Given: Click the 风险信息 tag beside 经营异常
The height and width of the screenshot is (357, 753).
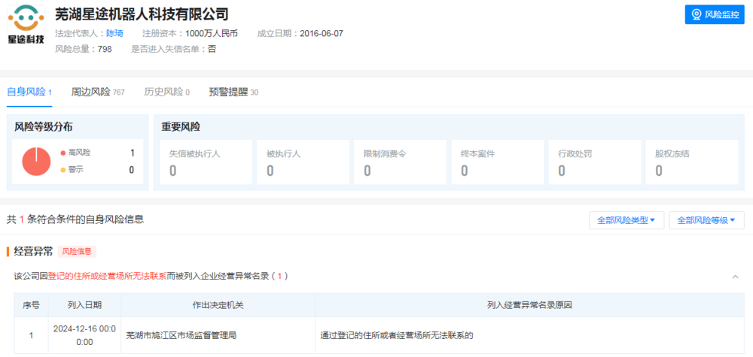Looking at the screenshot, I should coord(77,252).
